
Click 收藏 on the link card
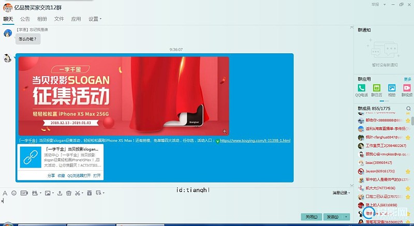[x=61, y=176]
